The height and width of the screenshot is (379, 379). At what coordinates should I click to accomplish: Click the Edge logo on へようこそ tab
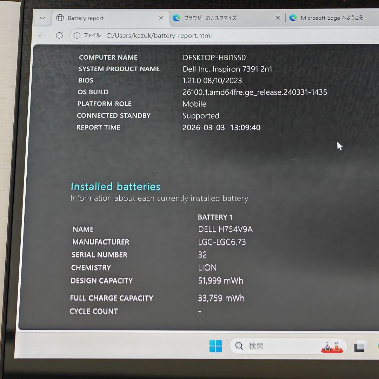[293, 18]
